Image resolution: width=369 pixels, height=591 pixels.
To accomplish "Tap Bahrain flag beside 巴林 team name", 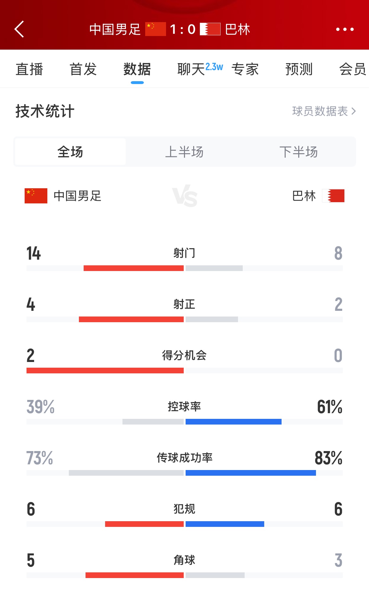I will 333,196.
